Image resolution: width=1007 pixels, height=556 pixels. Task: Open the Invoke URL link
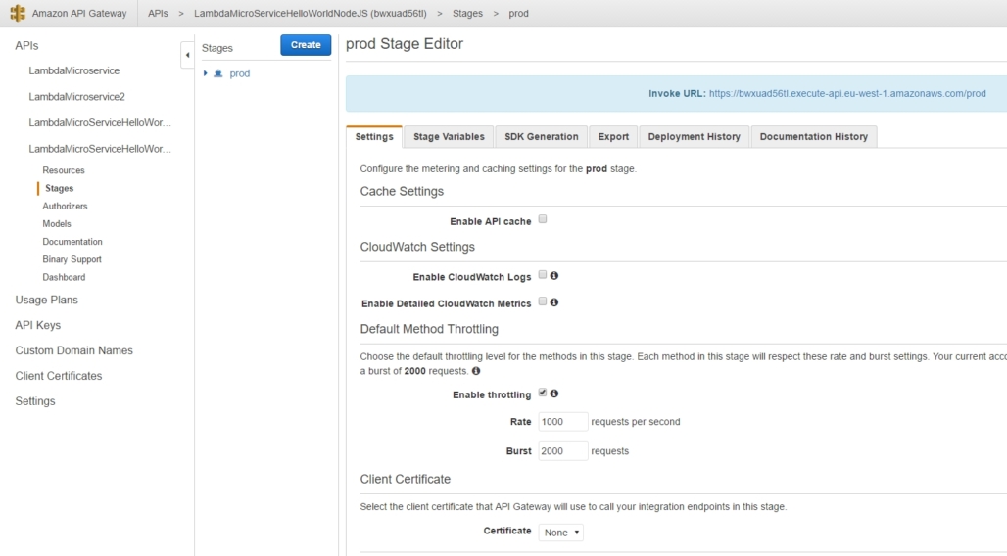pyautogui.click(x=847, y=93)
